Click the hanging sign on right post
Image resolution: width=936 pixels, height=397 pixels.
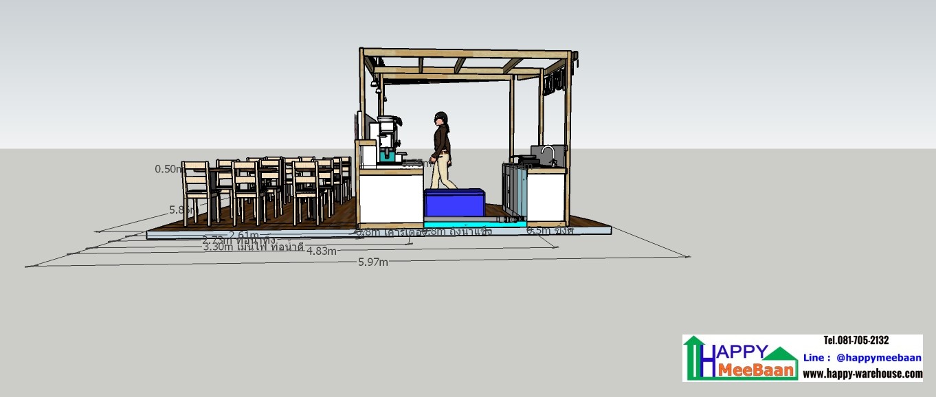pos(554,82)
